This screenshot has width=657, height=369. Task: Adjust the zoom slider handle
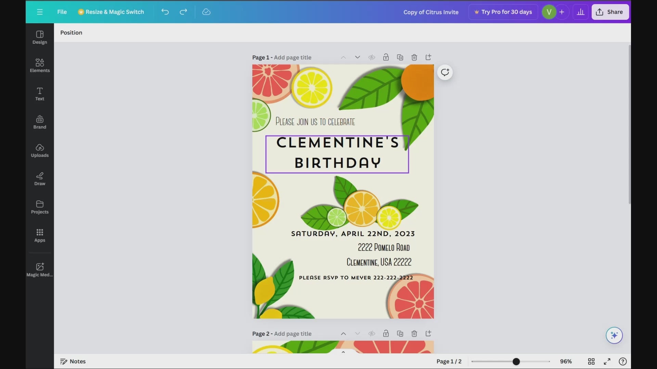coord(516,361)
